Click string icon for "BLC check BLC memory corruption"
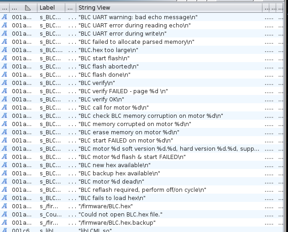Viewport: 288px width, 232px height. click(x=5, y=116)
